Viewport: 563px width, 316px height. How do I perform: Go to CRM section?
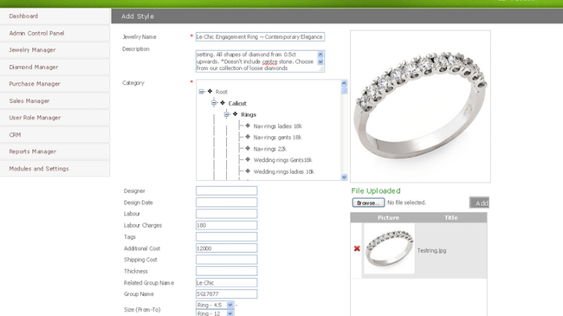[55, 135]
